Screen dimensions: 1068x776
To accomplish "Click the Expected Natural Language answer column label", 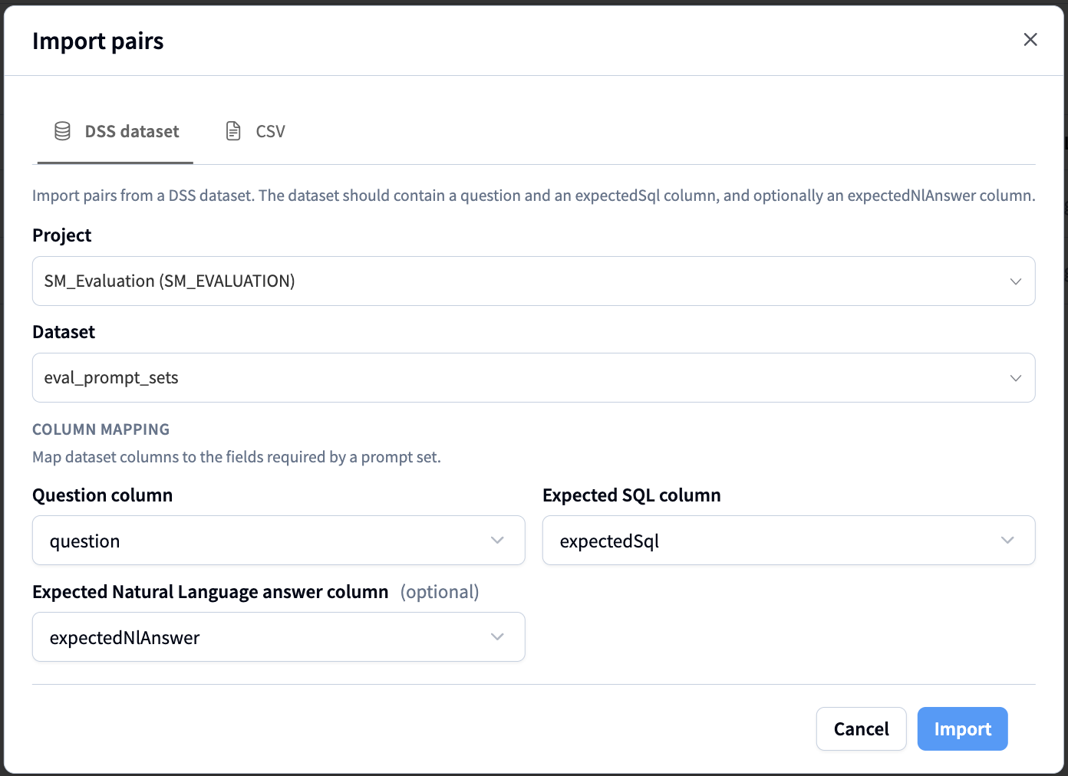I will point(210,592).
